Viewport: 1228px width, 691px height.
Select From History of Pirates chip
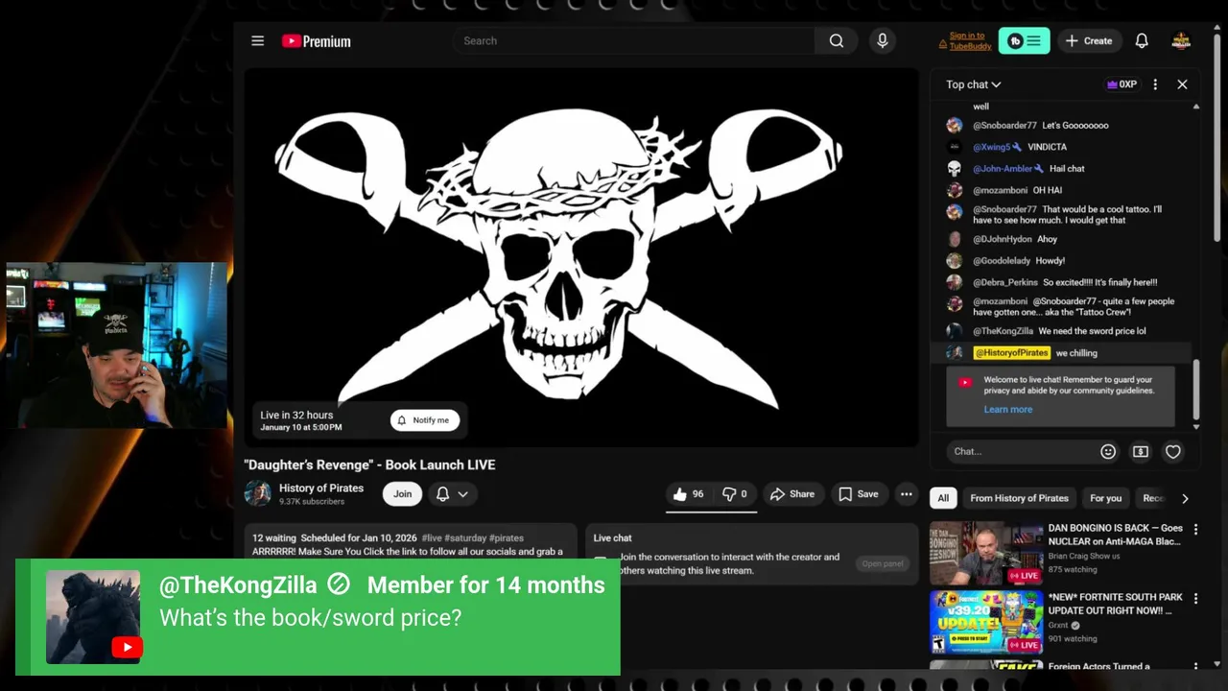[x=1019, y=498]
